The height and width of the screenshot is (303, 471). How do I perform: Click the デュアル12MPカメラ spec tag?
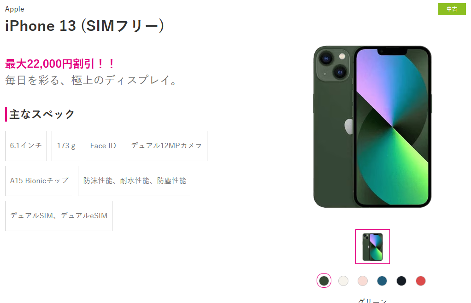click(x=166, y=146)
